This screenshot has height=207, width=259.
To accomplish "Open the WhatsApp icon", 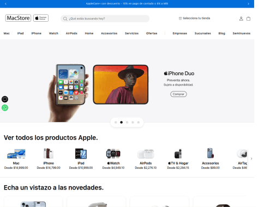I will coord(5,108).
